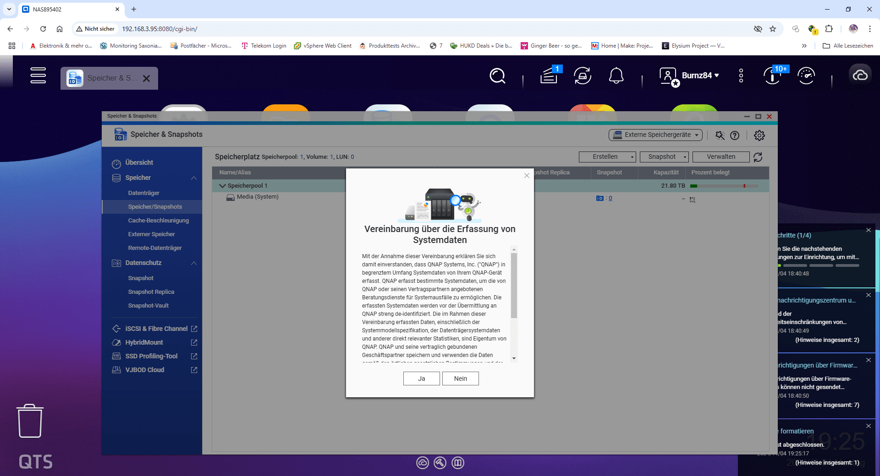
Task: Open the vSphere Web Client bookmark
Action: [323, 46]
